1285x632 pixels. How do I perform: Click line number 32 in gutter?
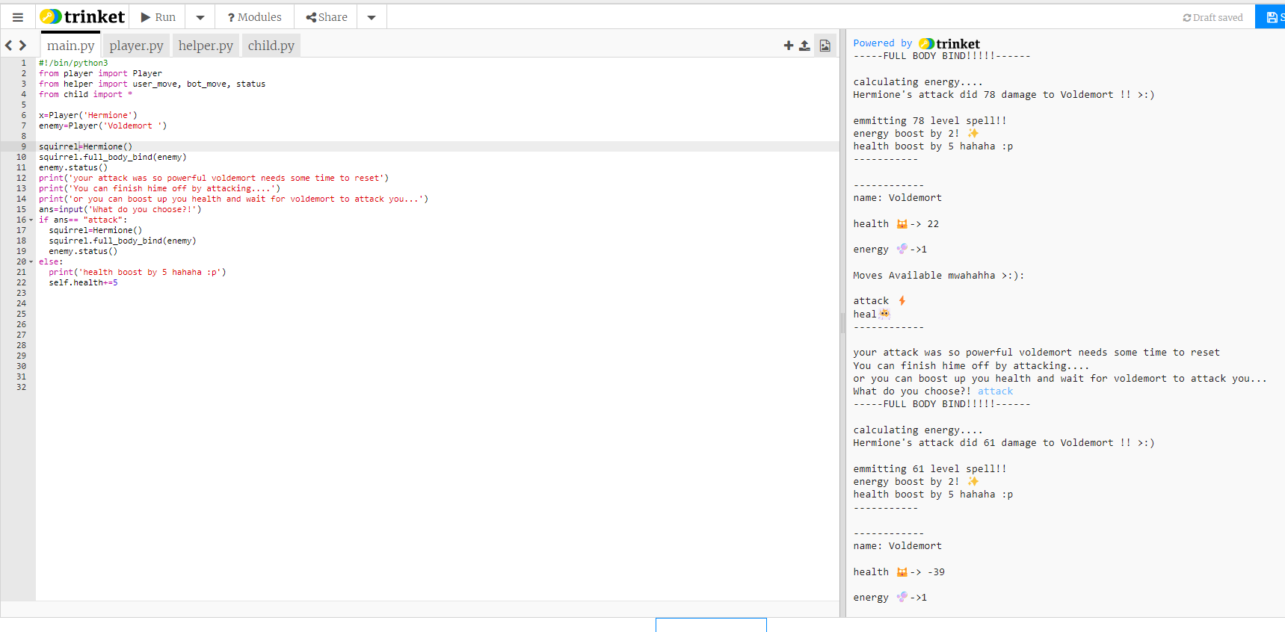tap(21, 387)
